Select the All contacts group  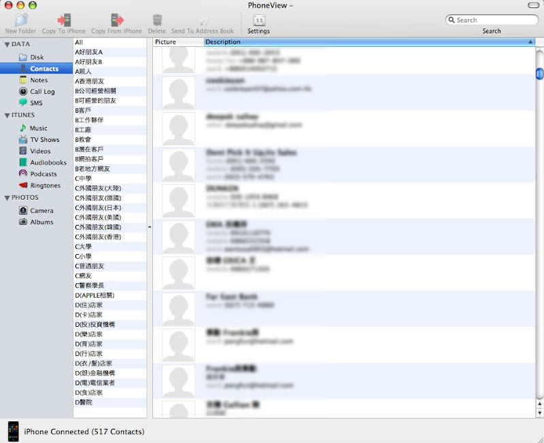pos(110,42)
